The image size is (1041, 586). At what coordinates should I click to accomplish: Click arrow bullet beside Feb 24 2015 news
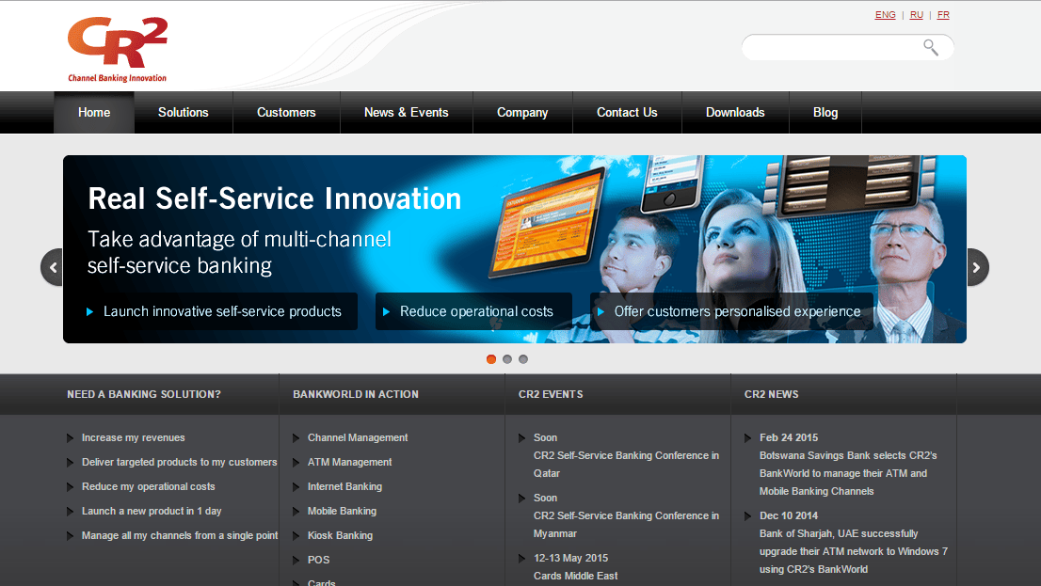(748, 438)
